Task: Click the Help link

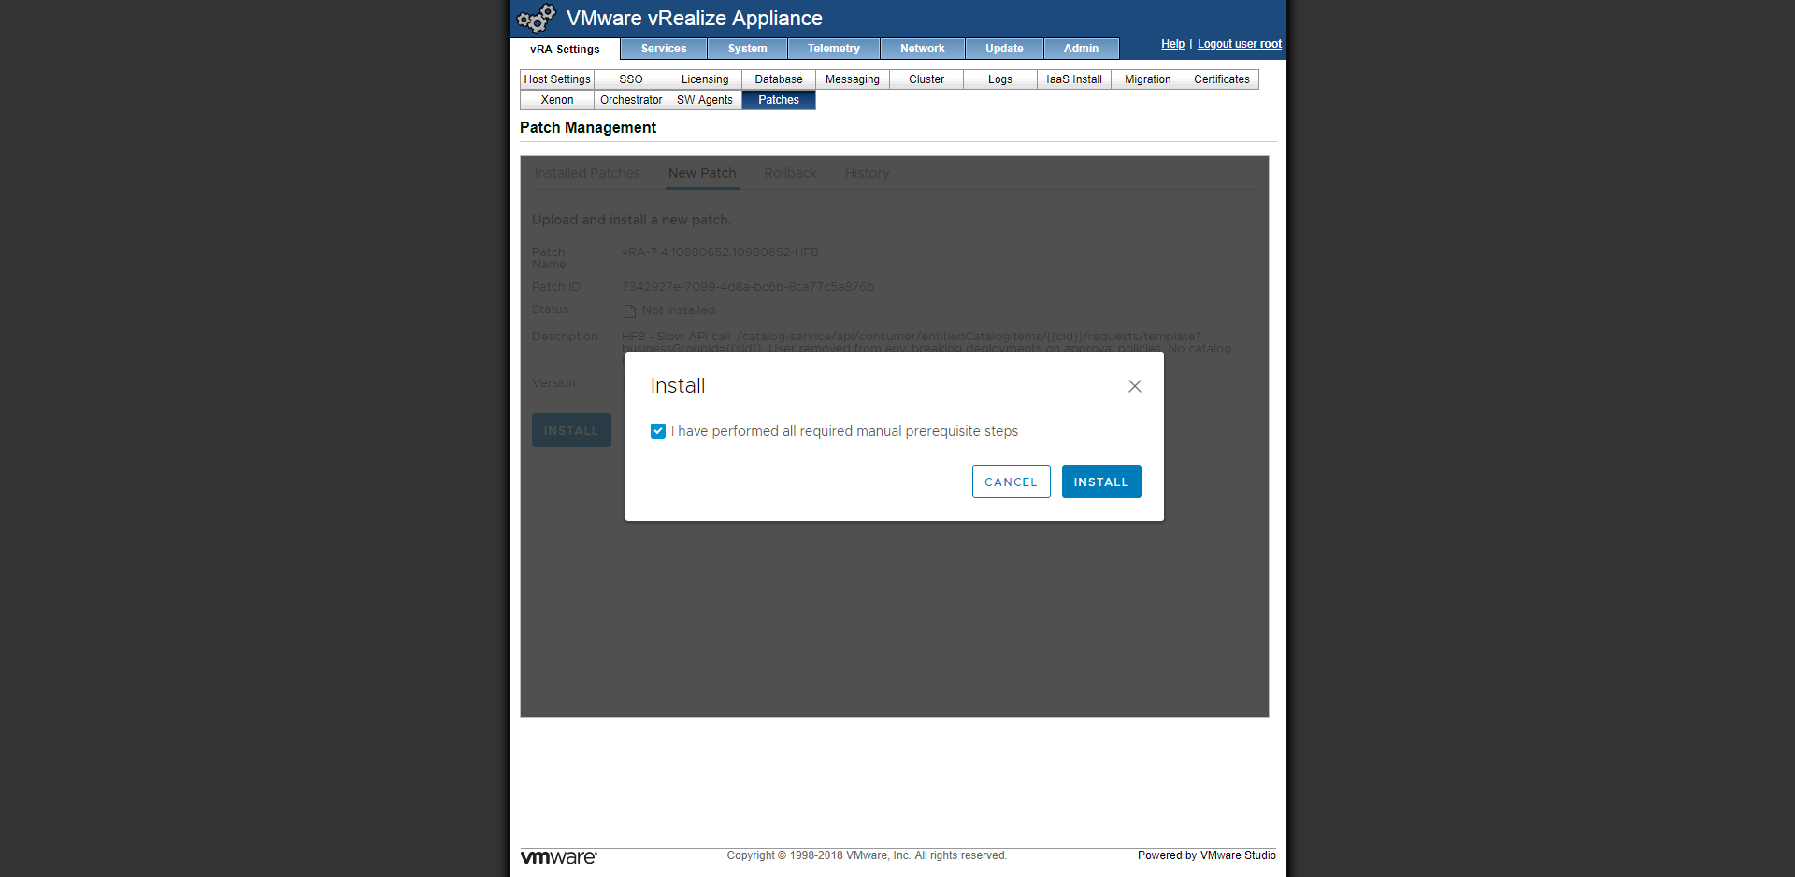Action: [1172, 44]
